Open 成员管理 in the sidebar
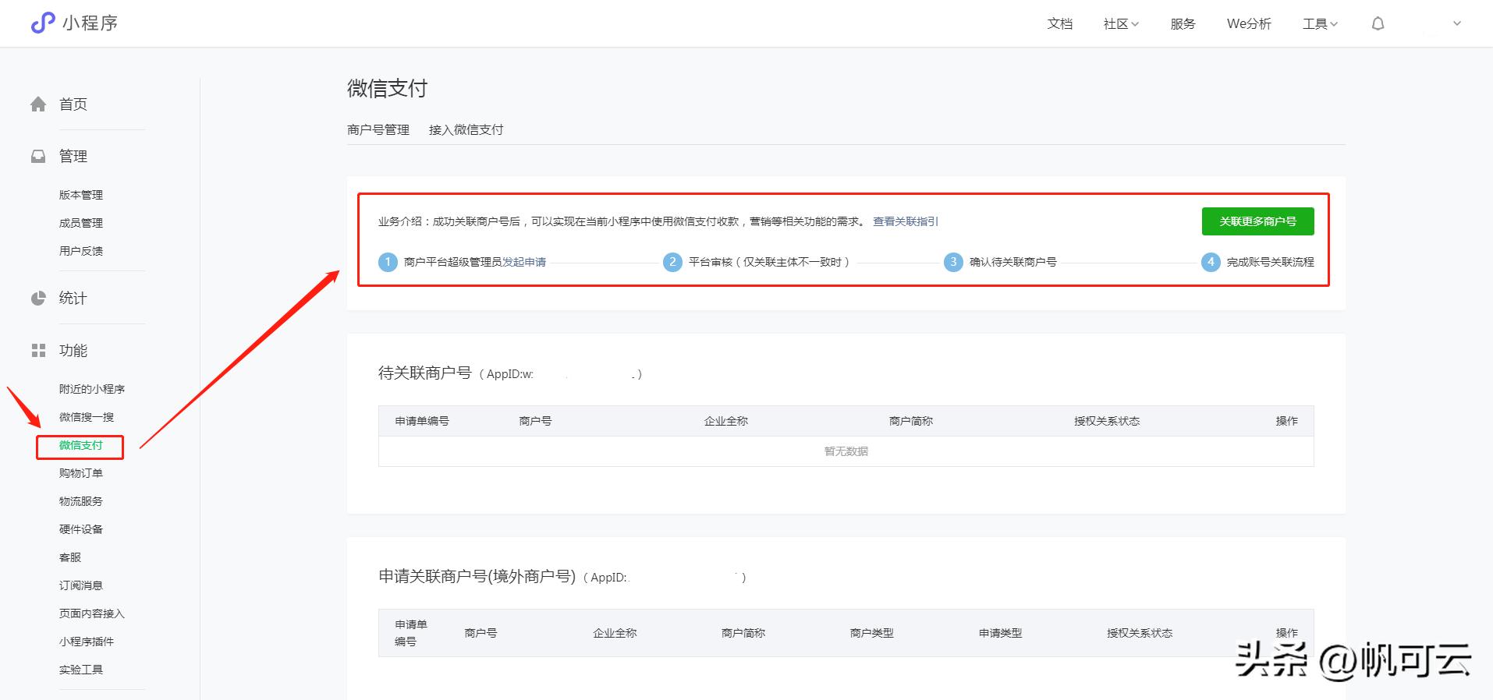The width and height of the screenshot is (1493, 700). coord(81,223)
